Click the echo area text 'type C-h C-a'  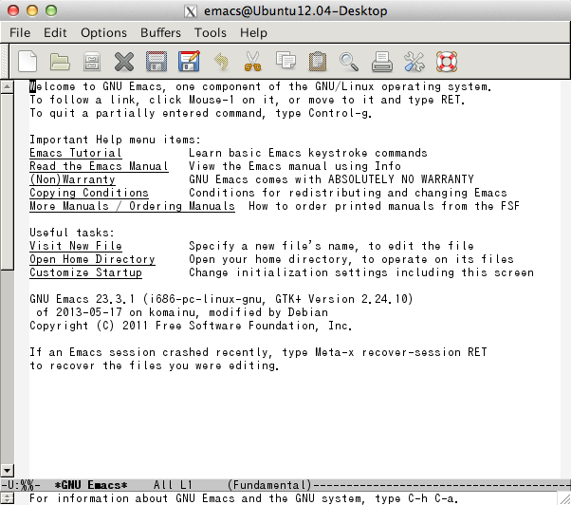tap(416, 498)
